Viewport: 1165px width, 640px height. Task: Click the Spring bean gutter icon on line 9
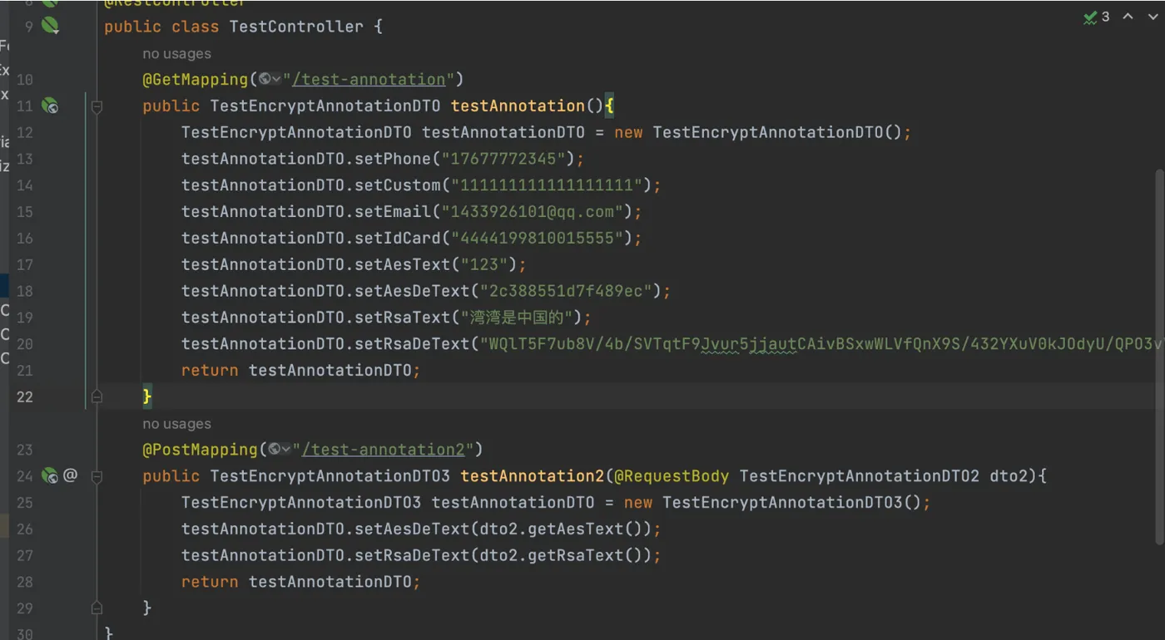(51, 26)
